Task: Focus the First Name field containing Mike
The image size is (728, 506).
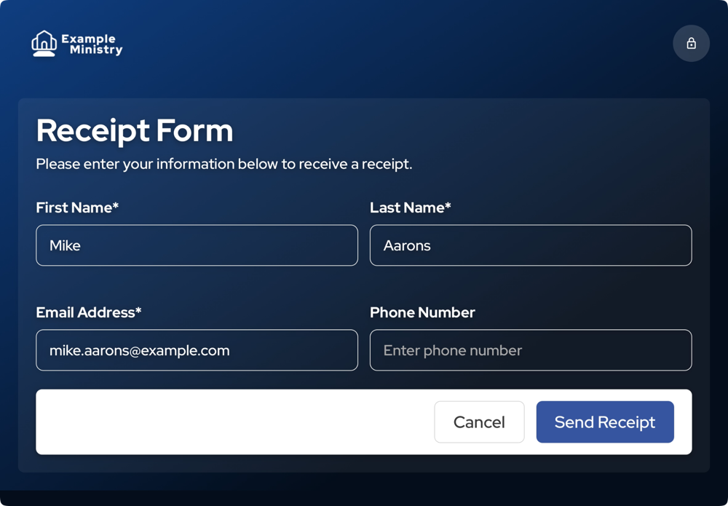Action: pos(197,245)
